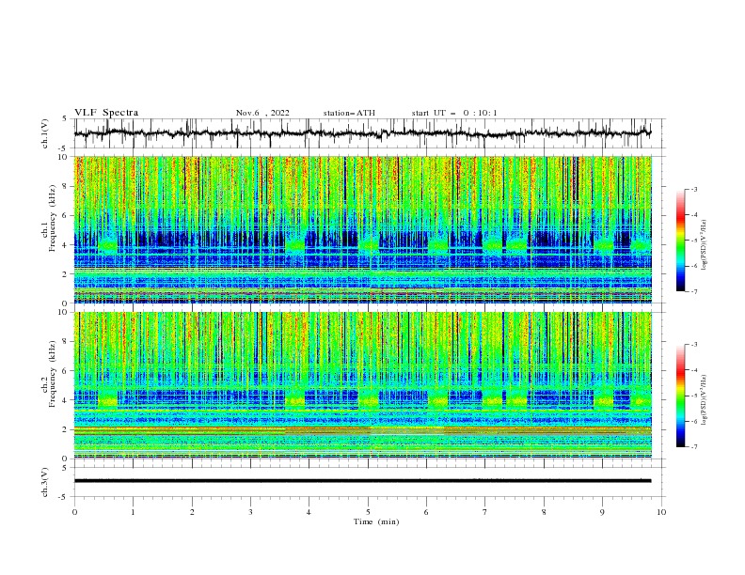Click the 'ch.1(V)' waveform axis label

click(45, 133)
